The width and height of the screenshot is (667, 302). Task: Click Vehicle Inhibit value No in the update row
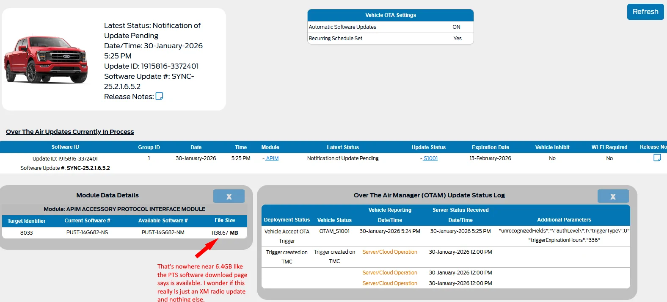coord(552,158)
